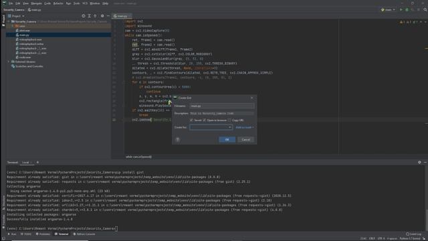
Task: Open the View menu
Action: click(x=25, y=3)
